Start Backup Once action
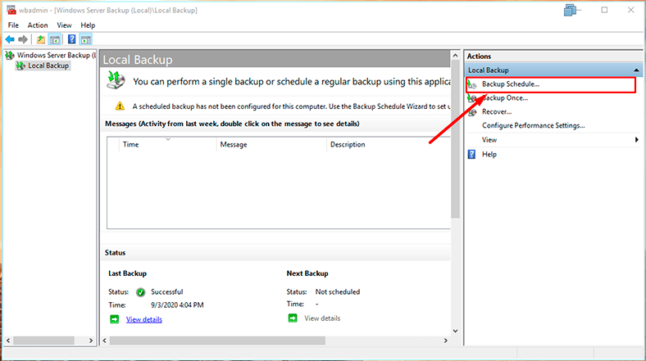The image size is (646, 361). tap(505, 98)
